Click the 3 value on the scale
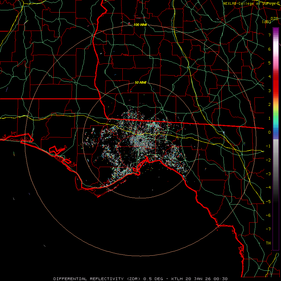 (x=269, y=91)
